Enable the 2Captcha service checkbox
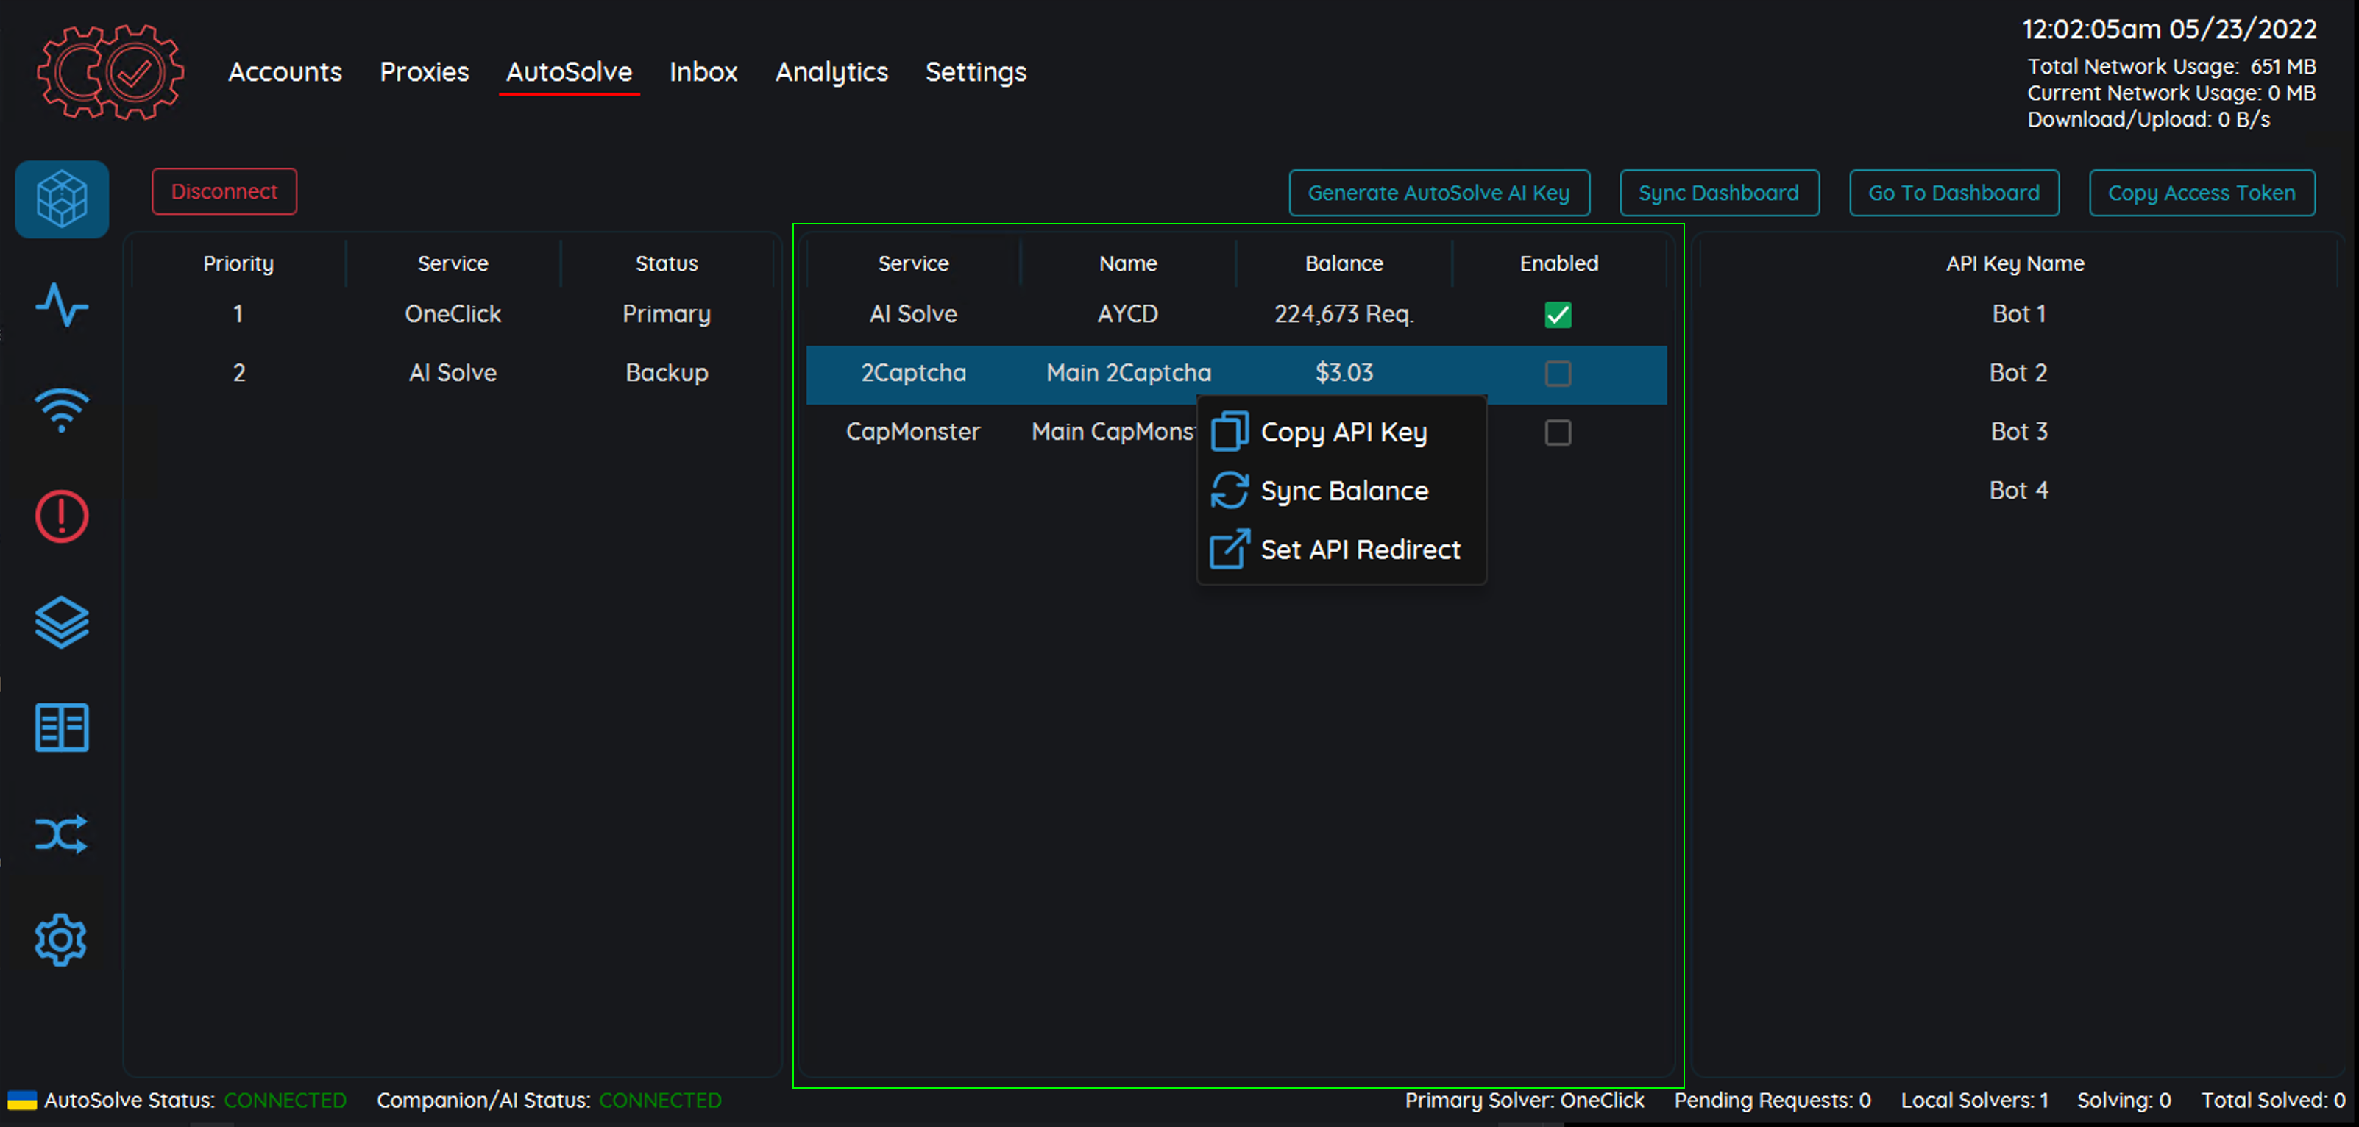This screenshot has width=2359, height=1127. click(1558, 374)
